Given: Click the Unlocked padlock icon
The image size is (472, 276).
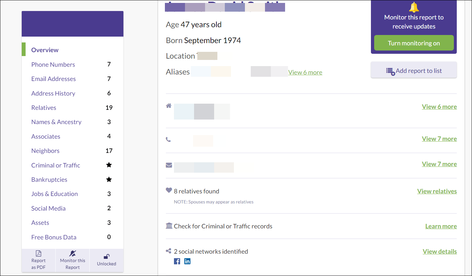Looking at the screenshot, I should [107, 257].
